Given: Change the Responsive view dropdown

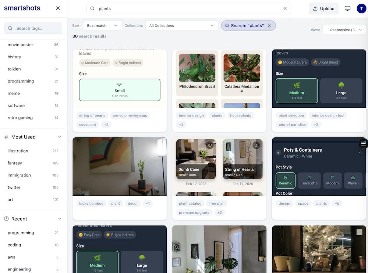Looking at the screenshot, I should click(344, 30).
